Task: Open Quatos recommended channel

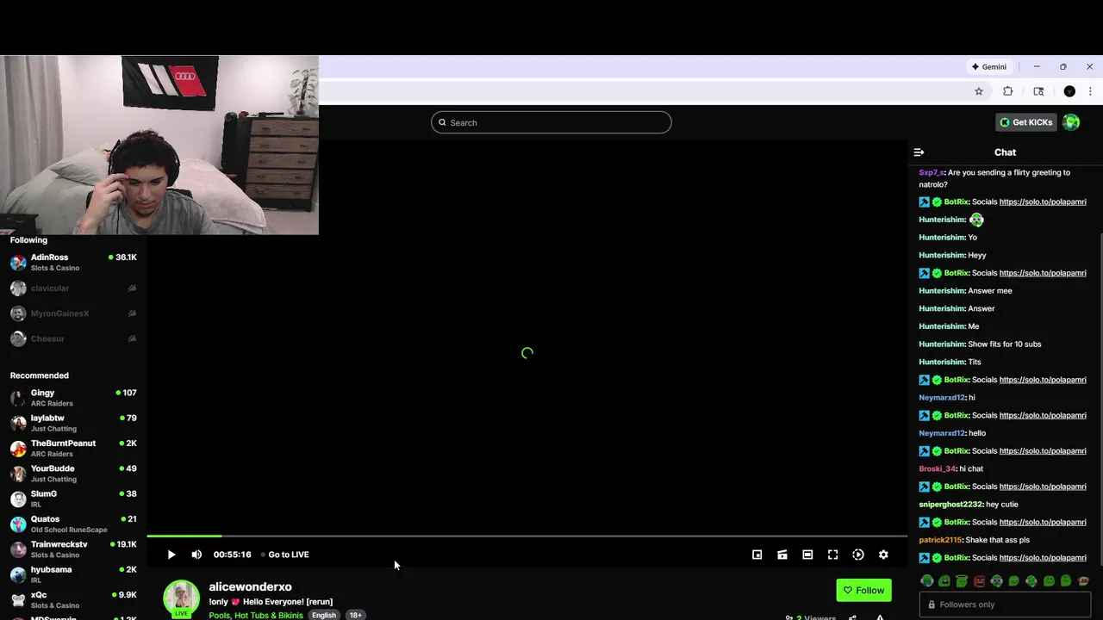Action: click(73, 524)
